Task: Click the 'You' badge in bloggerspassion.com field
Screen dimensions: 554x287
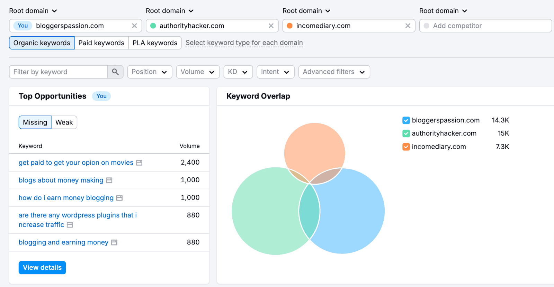Action: (23, 26)
